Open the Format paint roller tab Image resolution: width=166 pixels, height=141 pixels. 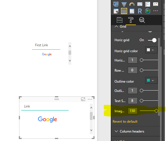pos(131,20)
